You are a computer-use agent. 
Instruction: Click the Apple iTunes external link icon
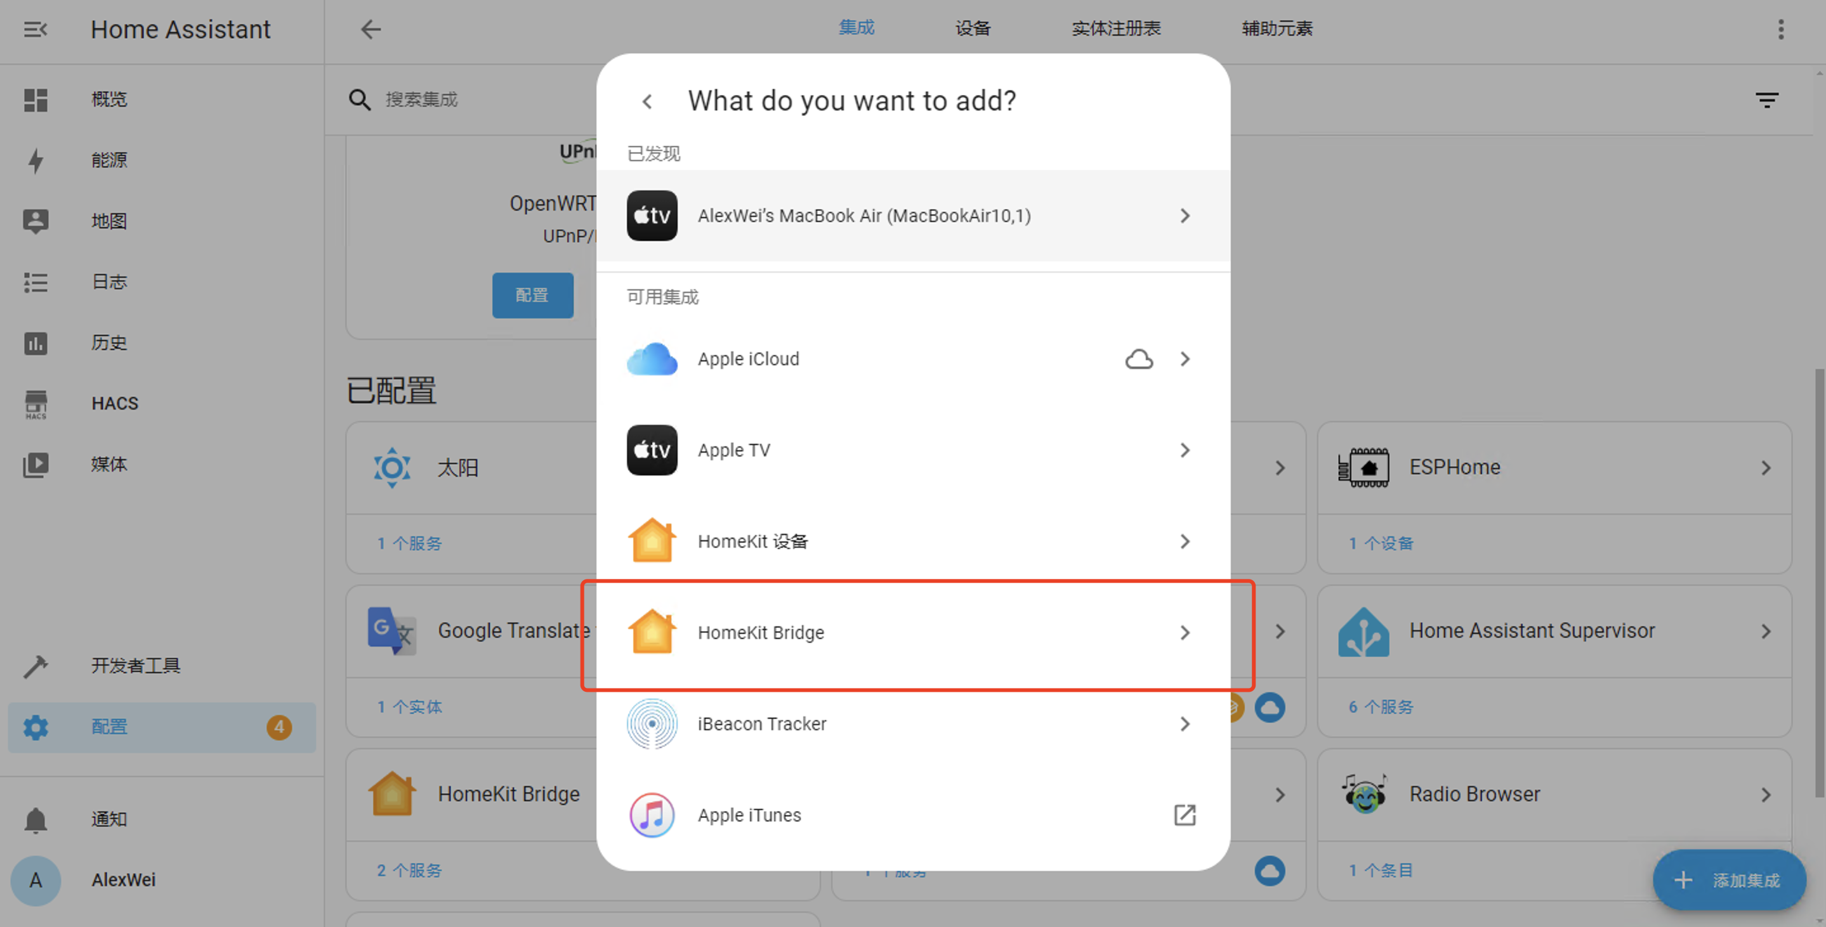1185,815
